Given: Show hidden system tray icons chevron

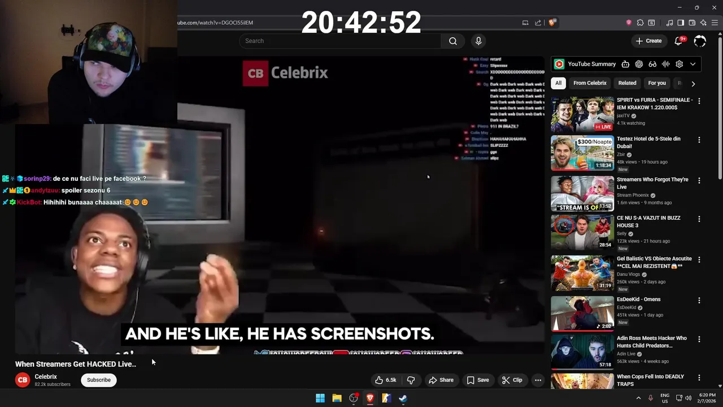Looking at the screenshot, I should pyautogui.click(x=639, y=398).
